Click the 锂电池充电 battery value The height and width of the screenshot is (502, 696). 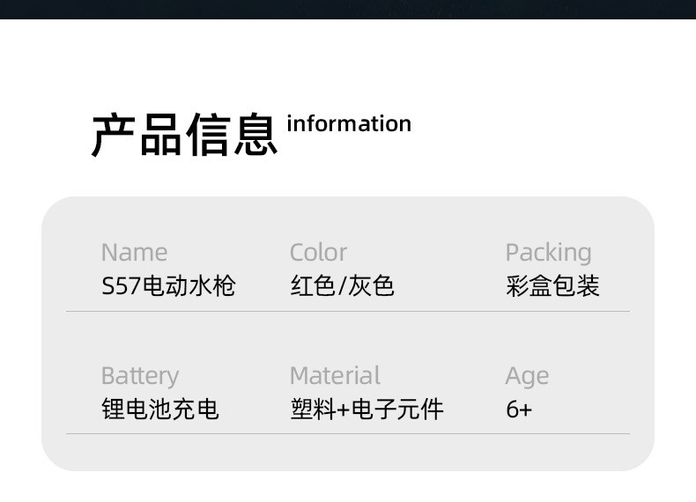click(x=160, y=409)
